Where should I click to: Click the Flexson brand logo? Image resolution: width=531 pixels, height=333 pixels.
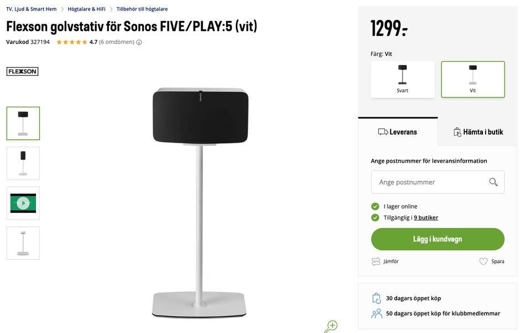(x=22, y=71)
